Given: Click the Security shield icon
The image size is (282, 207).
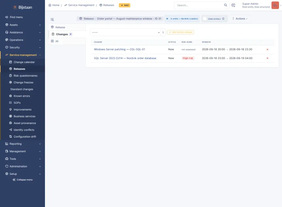Looking at the screenshot, I should (7, 47).
